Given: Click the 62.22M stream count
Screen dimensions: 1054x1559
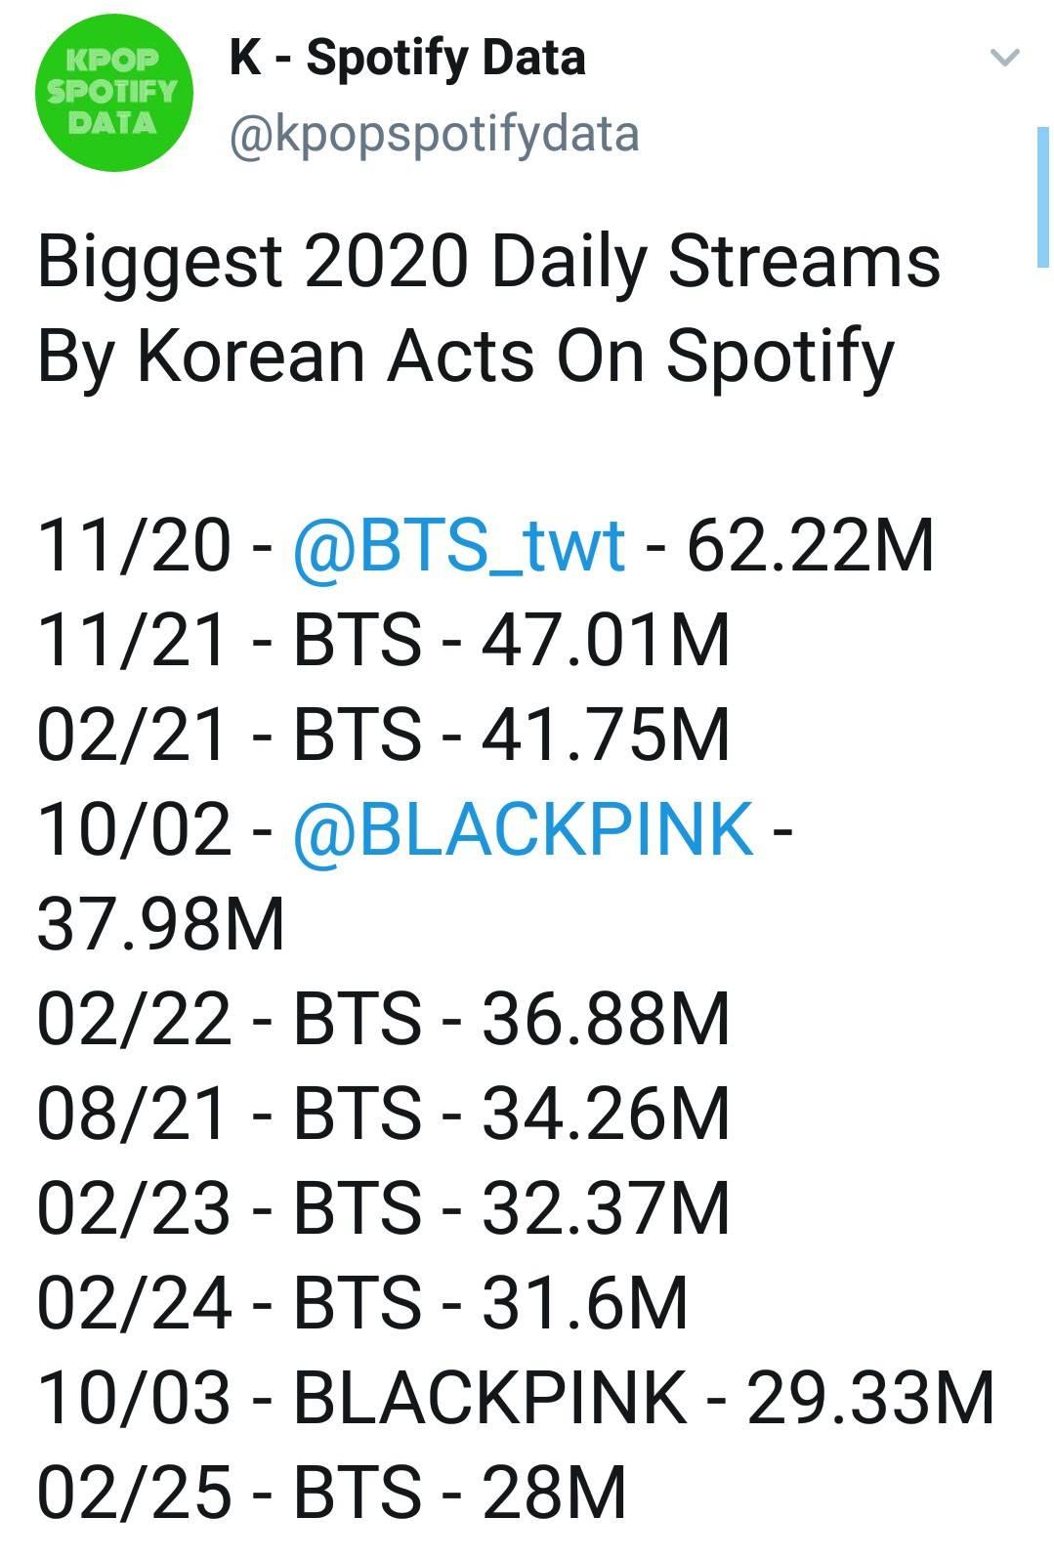Looking at the screenshot, I should pyautogui.click(x=810, y=545).
